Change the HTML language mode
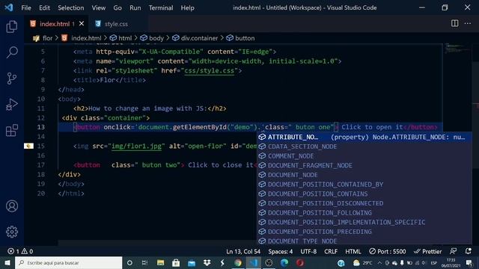The height and width of the screenshot is (269, 479). (353, 251)
